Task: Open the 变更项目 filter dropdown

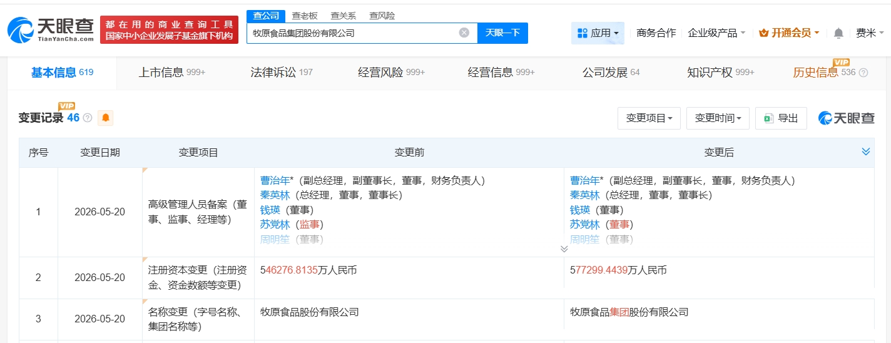Action: click(x=649, y=118)
